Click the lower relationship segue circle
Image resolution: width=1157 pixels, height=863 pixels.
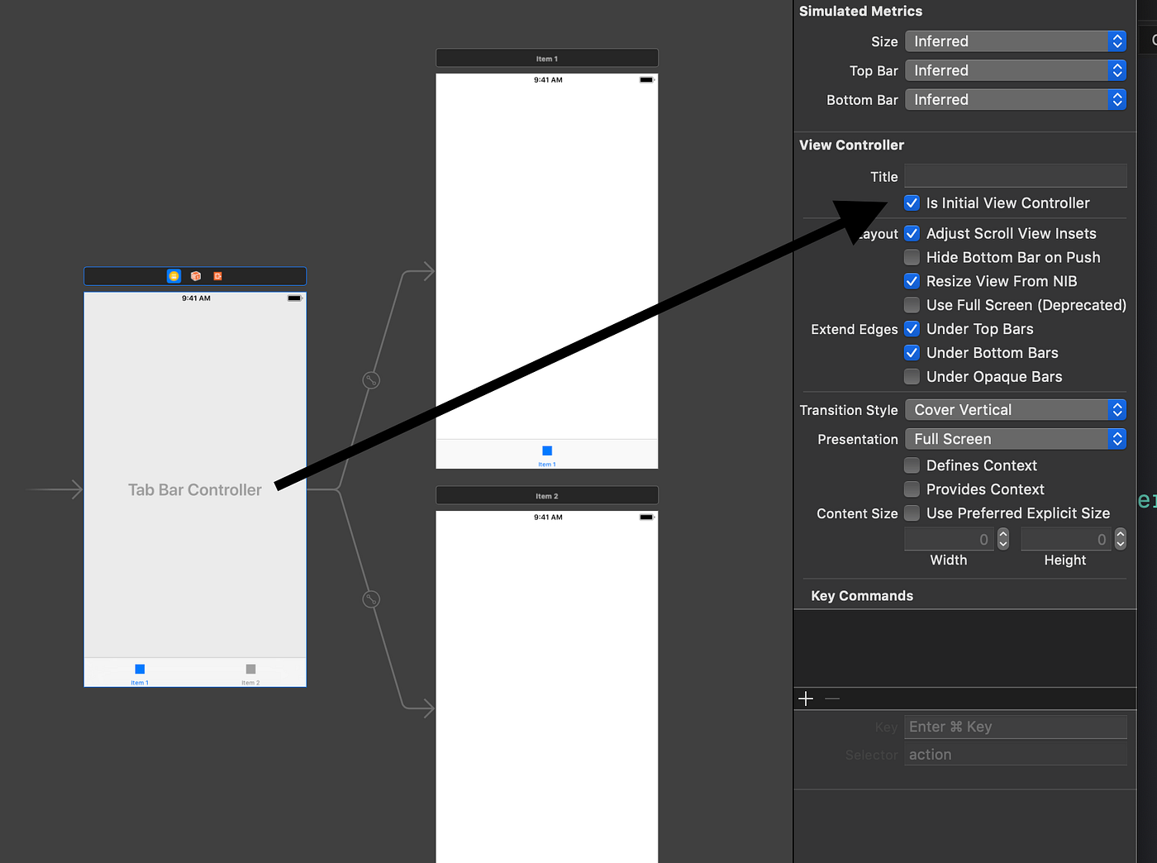[x=370, y=599]
